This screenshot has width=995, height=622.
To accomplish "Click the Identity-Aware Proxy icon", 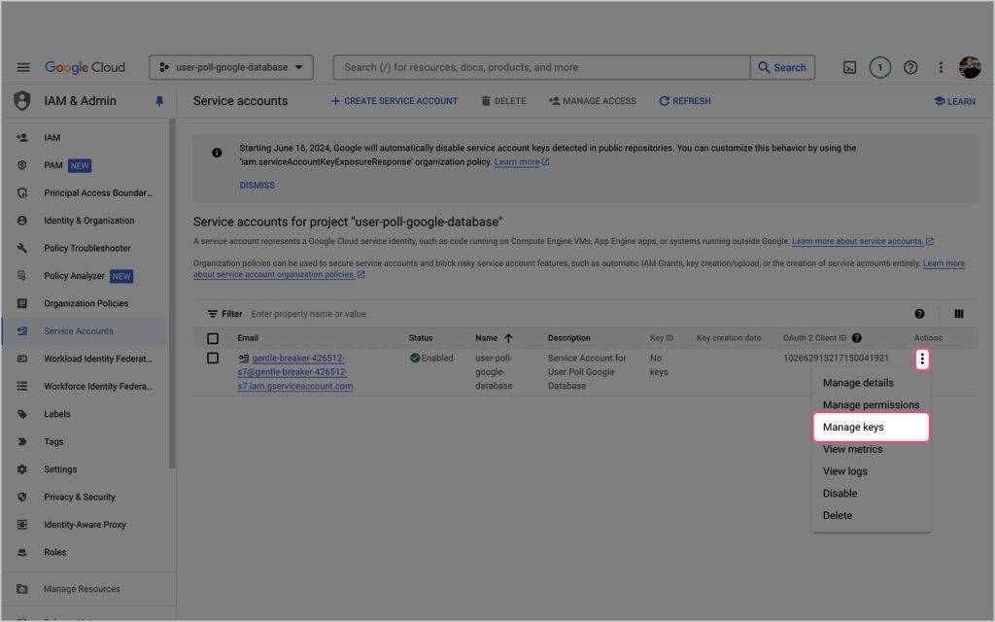I will (x=22, y=524).
